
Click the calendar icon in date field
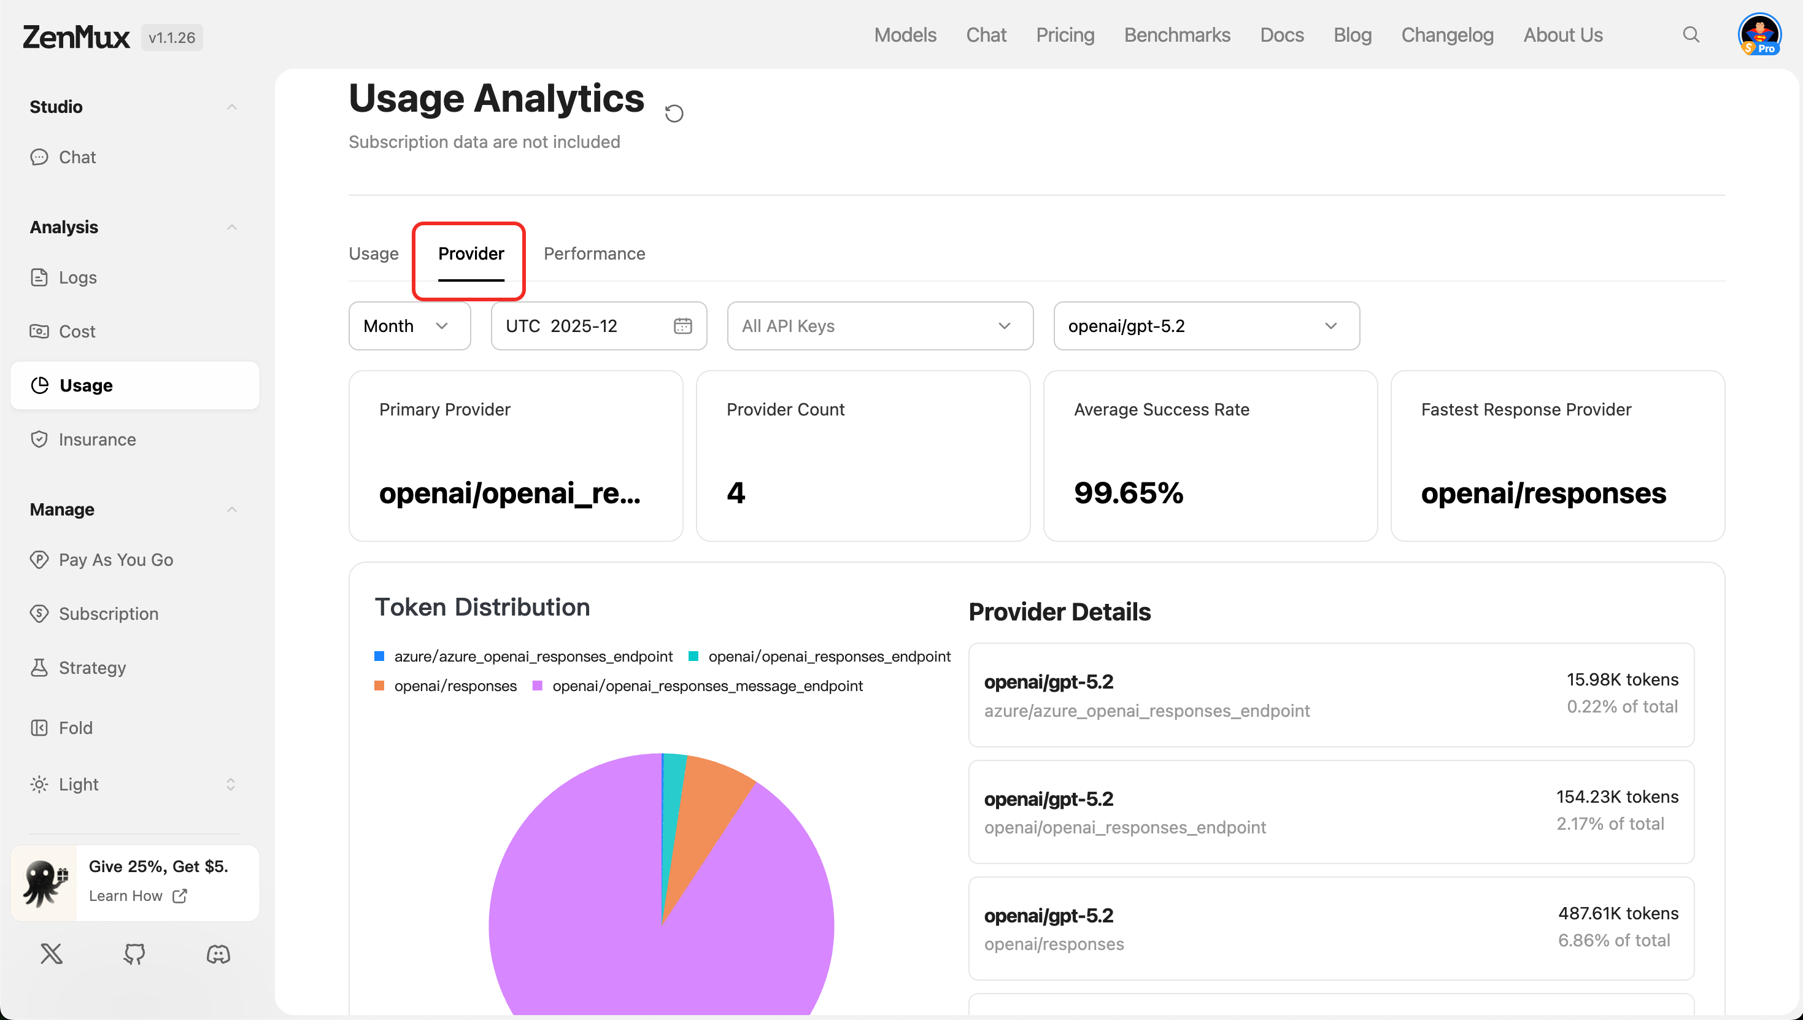(x=682, y=326)
